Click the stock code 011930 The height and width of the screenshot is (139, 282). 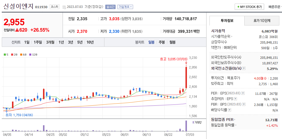(x=41, y=7)
